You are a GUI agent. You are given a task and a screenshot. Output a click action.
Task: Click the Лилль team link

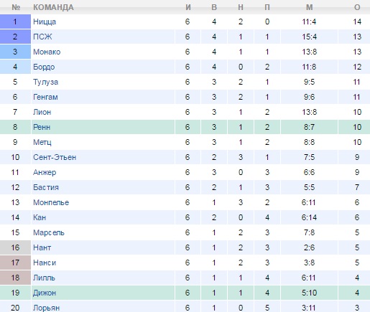click(44, 278)
